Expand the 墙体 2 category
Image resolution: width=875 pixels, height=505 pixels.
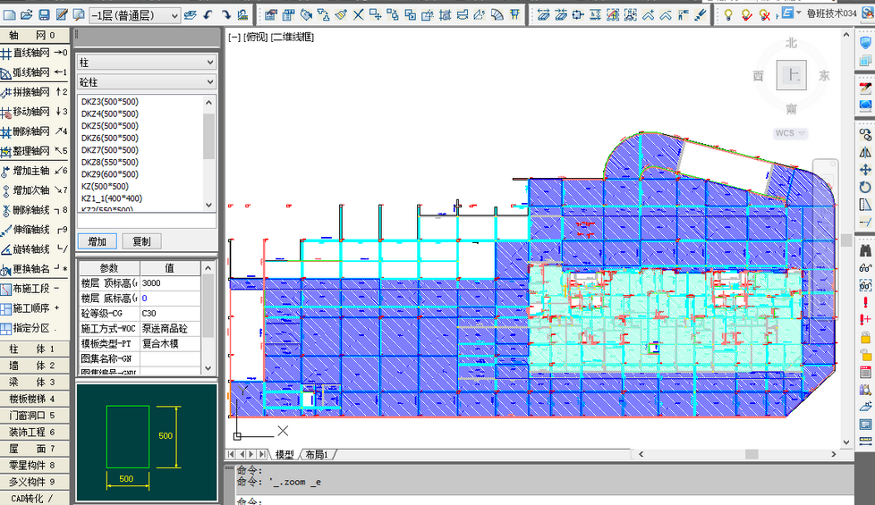coord(35,366)
